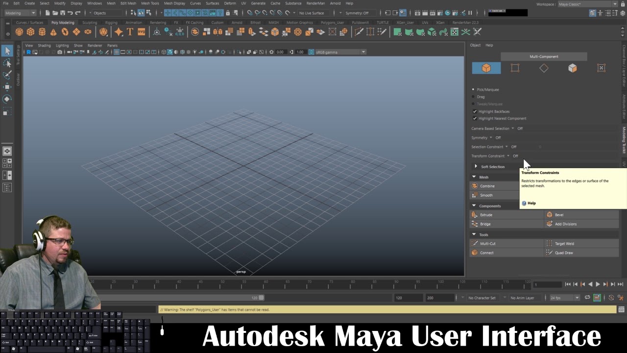This screenshot has height=353, width=627.
Task: Toggle the Highlight Nearest Component checkbox
Action: pos(475,118)
